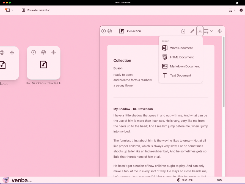The width and height of the screenshot is (245, 184).
Task: Click the circled down-arrow in Collection header
Action: pyautogui.click(x=104, y=31)
